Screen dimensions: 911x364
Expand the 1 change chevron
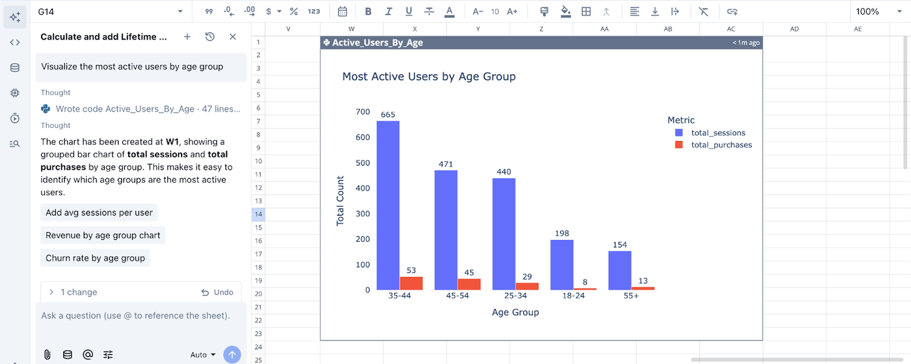[51, 292]
